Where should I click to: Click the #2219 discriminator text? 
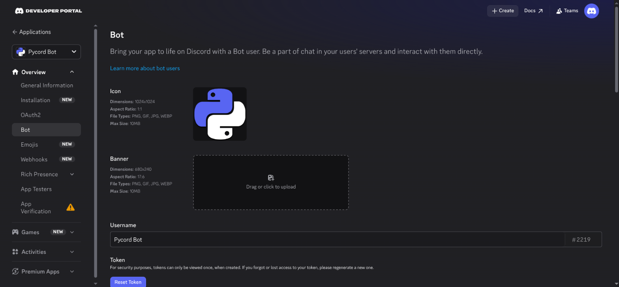[x=581, y=239]
